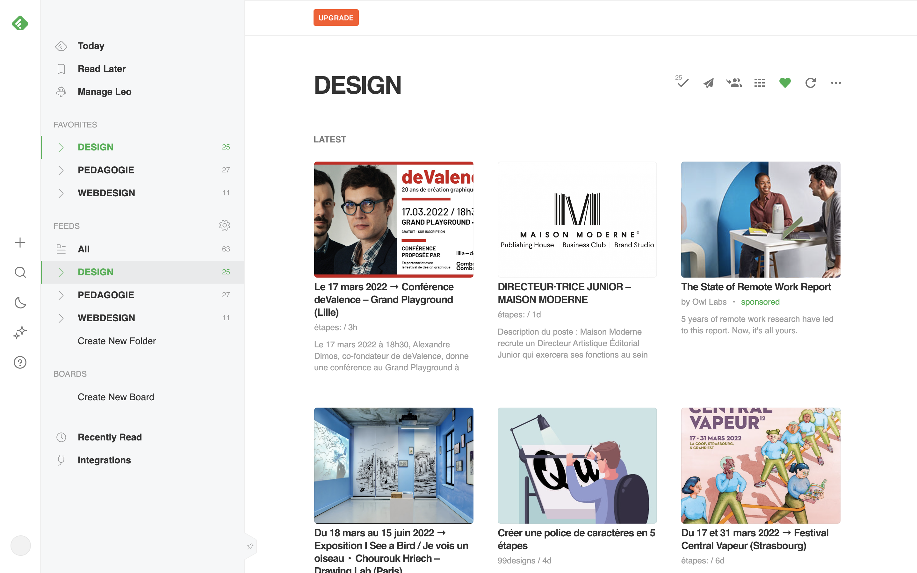Screen dimensions: 917x573
Task: Open the Leo sparkle icon in left rail
Action: coord(20,332)
